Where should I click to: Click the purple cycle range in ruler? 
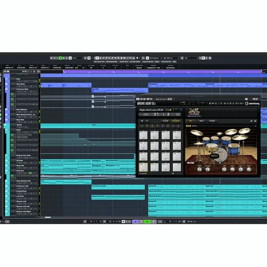click(x=162, y=72)
